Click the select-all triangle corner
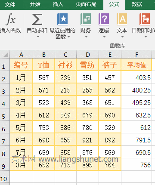 (x=5, y=55)
